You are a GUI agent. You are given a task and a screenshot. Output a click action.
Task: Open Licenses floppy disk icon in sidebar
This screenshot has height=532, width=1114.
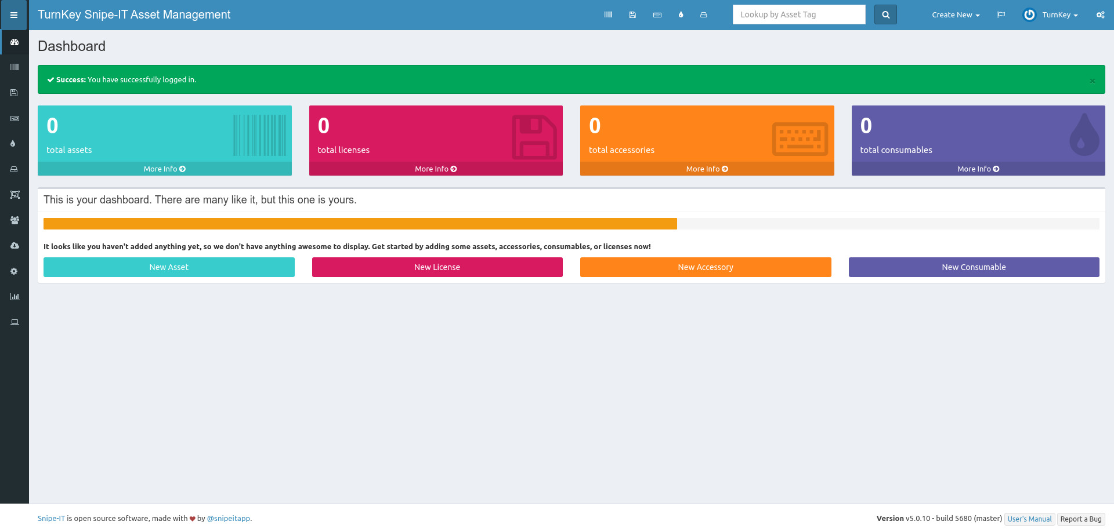click(x=15, y=93)
